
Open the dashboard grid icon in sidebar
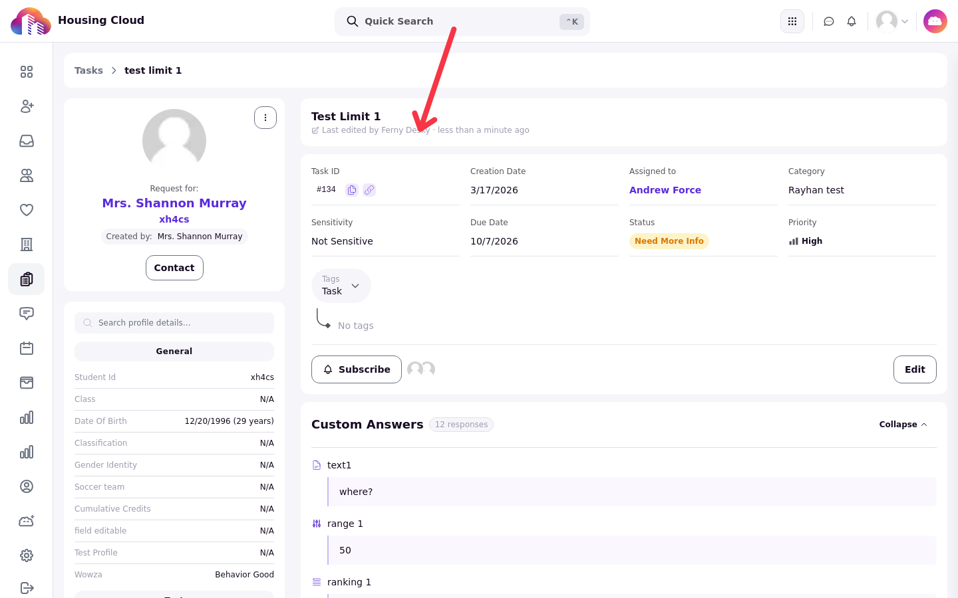(27, 72)
